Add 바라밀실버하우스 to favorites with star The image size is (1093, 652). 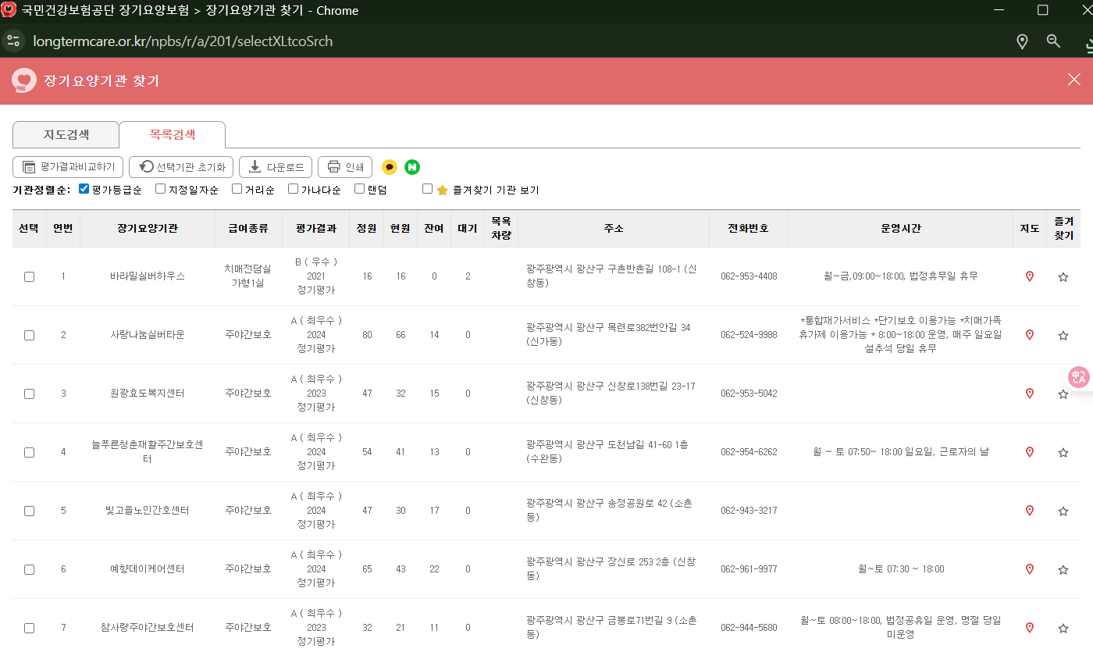coord(1063,276)
